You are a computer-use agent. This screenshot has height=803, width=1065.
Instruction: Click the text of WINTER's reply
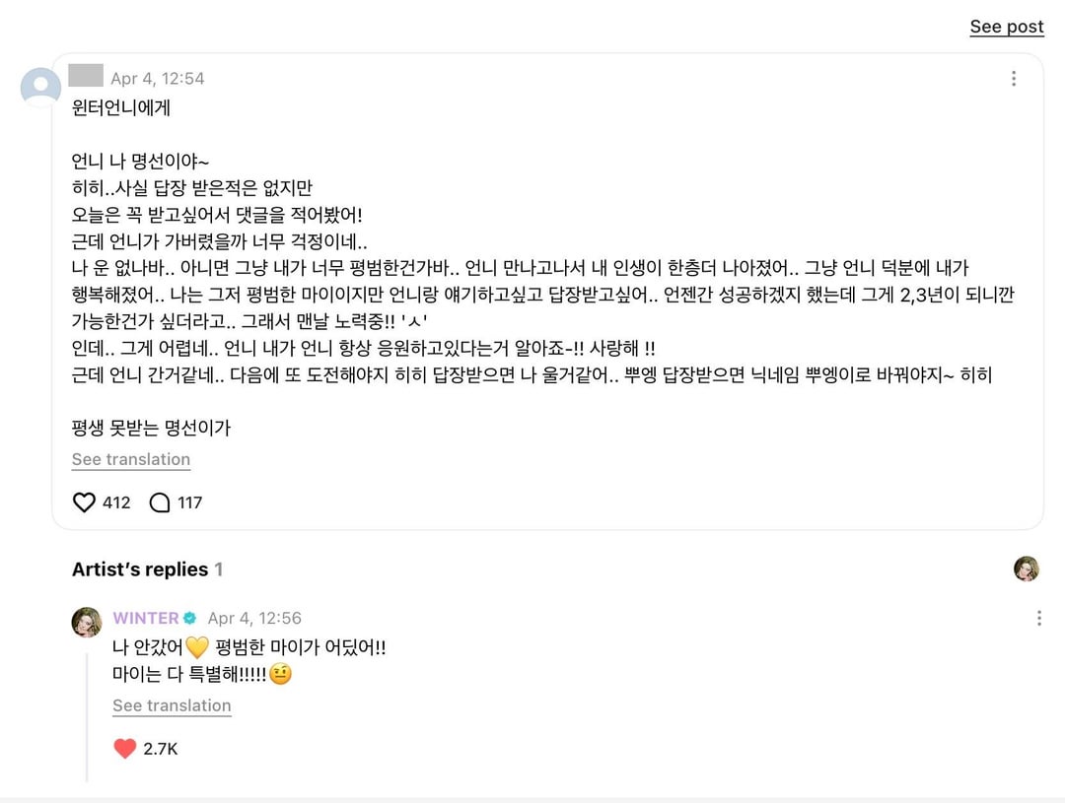coord(249,648)
